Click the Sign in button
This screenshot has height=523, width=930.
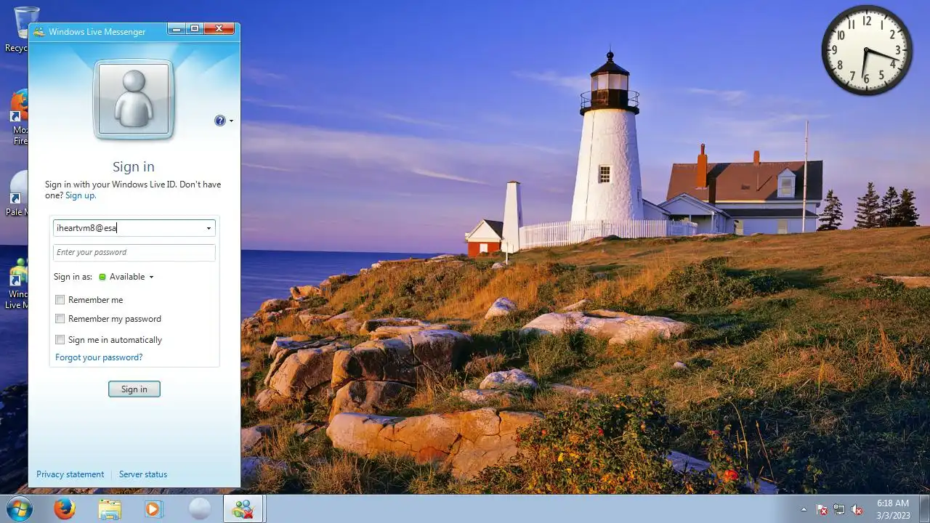click(x=134, y=389)
